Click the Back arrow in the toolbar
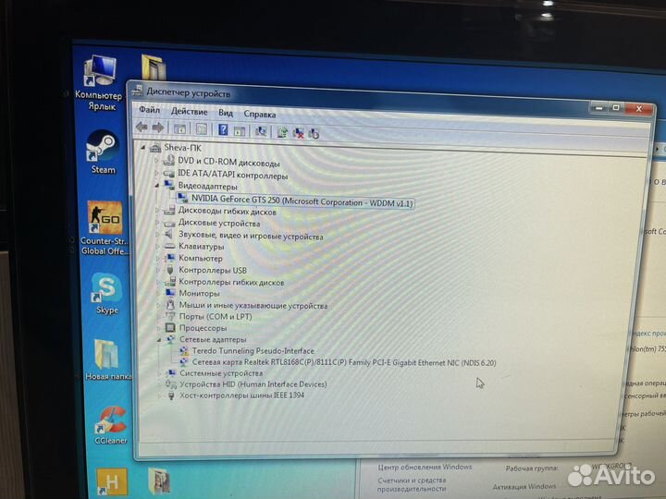This screenshot has height=499, width=666. (x=142, y=128)
